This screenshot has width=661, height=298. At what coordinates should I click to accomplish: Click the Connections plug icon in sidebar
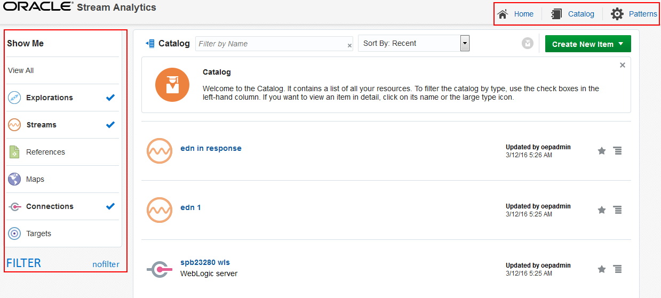[15, 206]
